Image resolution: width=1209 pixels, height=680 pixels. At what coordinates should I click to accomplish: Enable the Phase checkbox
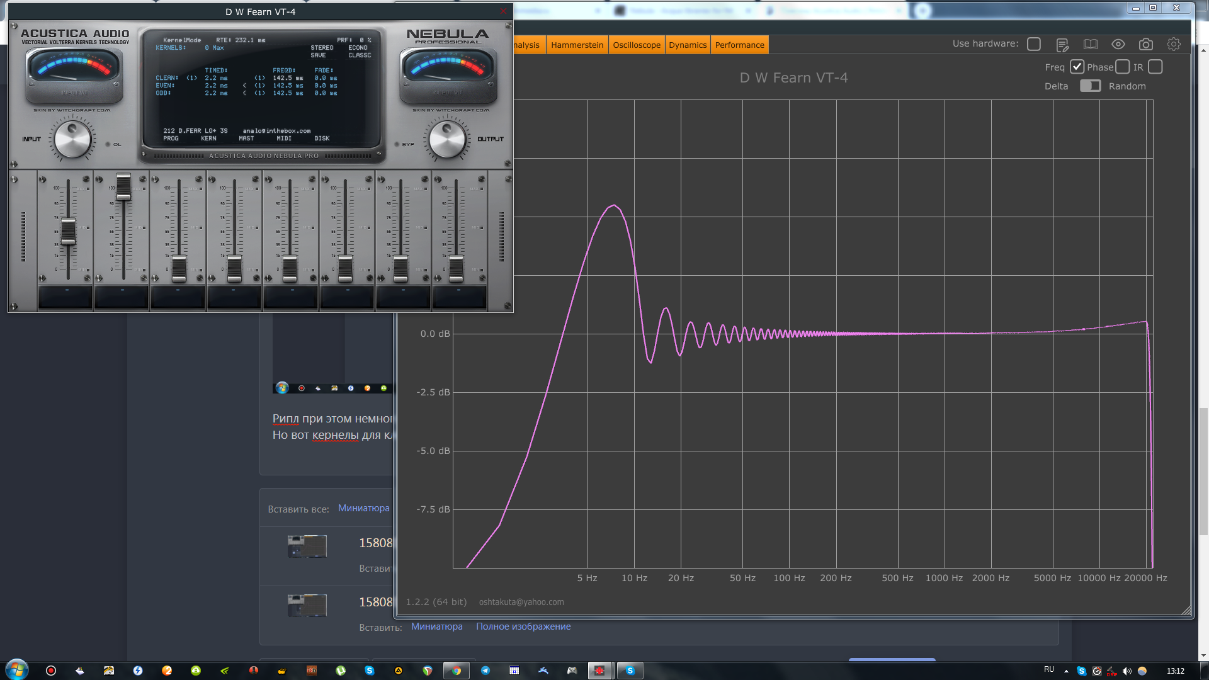pyautogui.click(x=1122, y=67)
